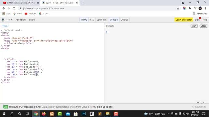Viewport: 209px width, 117px height.
Task: Open the Help link
Action: point(205,20)
